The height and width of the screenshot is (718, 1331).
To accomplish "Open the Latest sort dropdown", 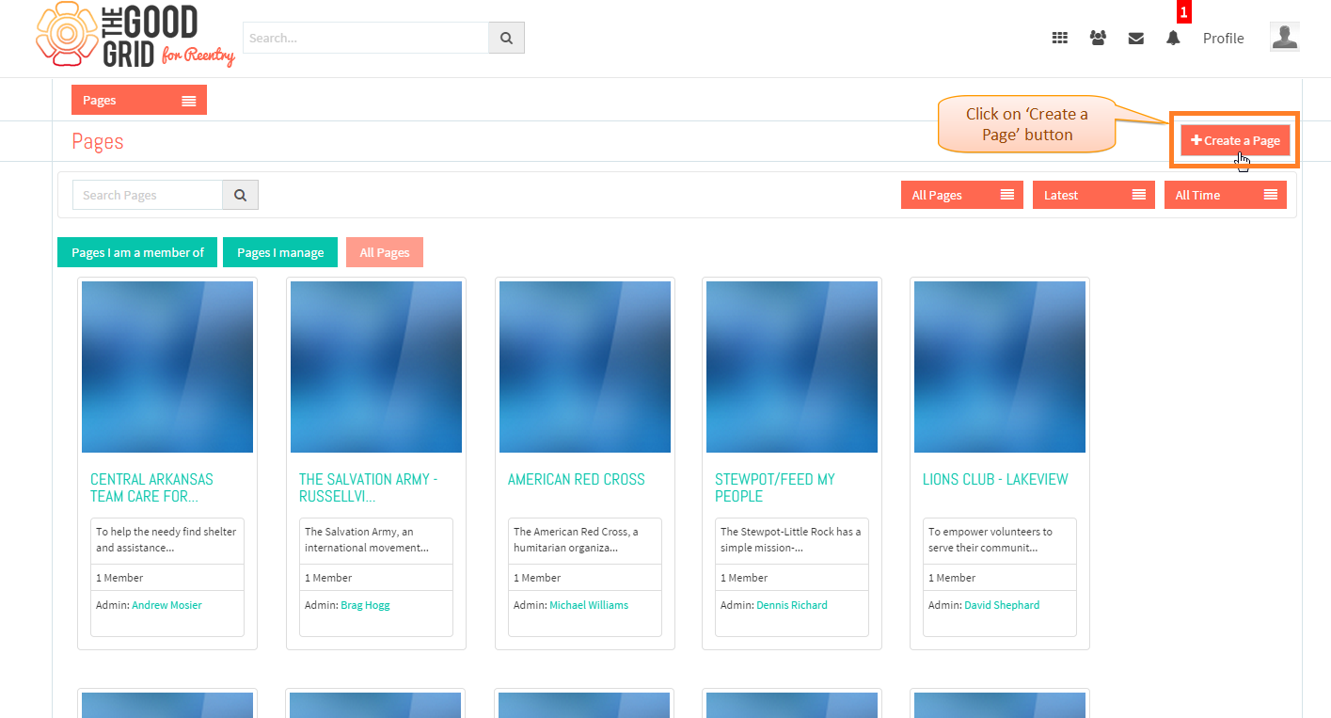I will point(1094,195).
